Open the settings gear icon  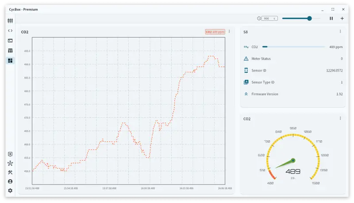pyautogui.click(x=10, y=191)
